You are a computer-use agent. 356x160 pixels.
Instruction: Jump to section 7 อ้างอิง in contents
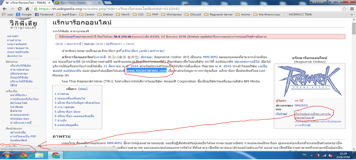coord(61,120)
